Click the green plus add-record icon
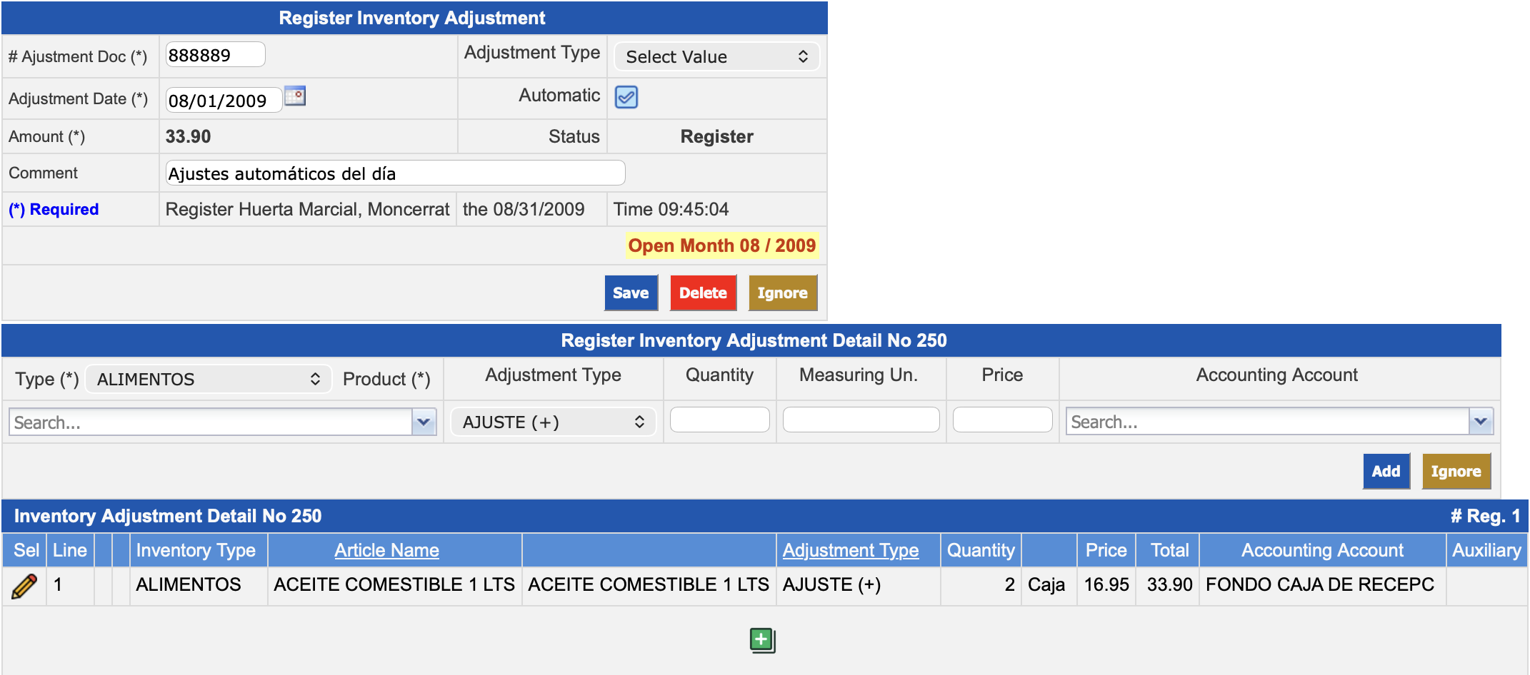 [762, 640]
